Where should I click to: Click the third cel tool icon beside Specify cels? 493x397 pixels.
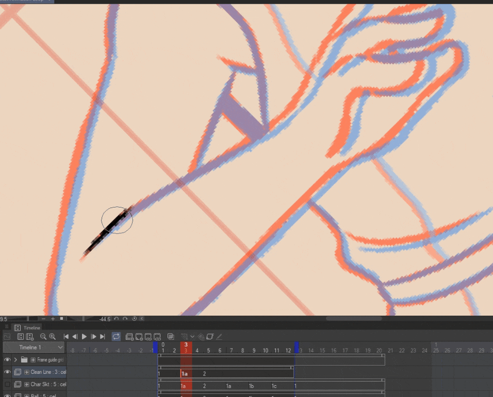pos(148,337)
